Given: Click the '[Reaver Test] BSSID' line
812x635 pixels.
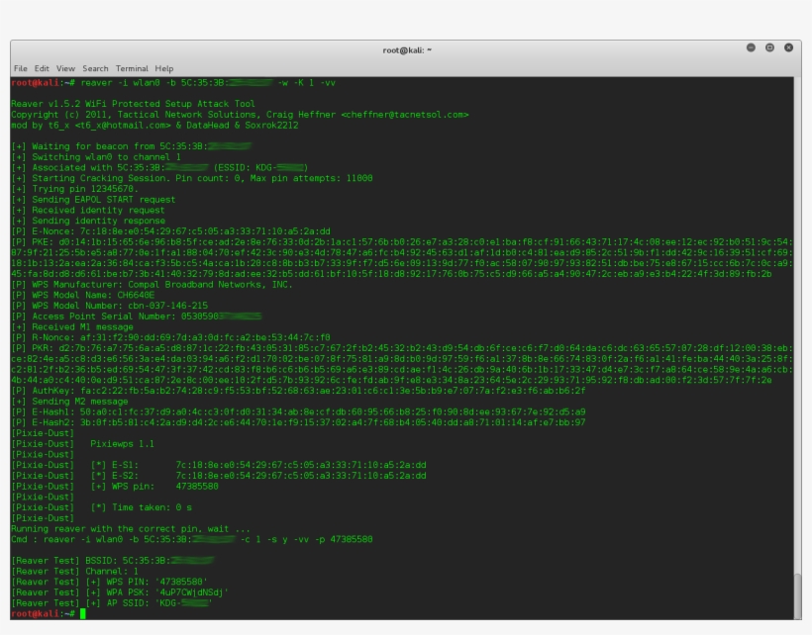Looking at the screenshot, I should point(112,561).
